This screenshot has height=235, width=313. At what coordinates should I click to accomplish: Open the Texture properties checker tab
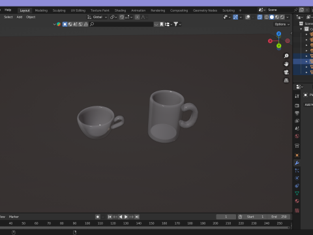click(297, 210)
